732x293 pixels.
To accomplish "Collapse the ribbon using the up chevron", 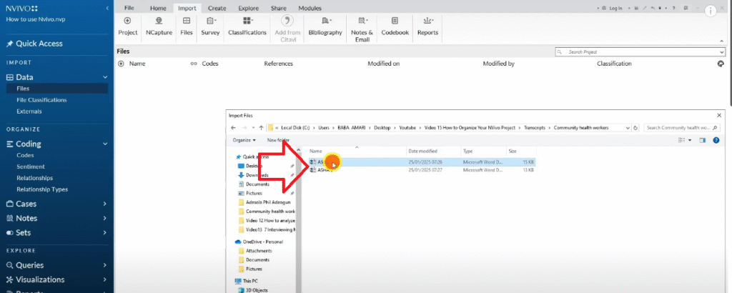I will (722, 41).
